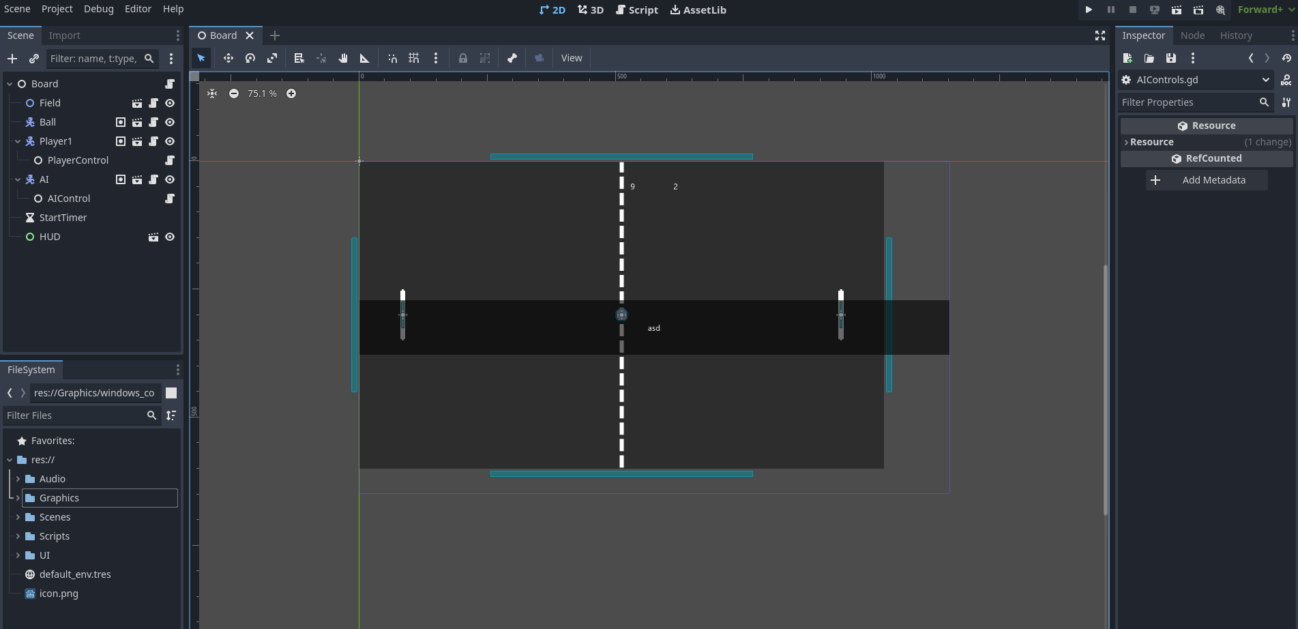Select the Move Mode tool
The image size is (1298, 629).
point(228,58)
